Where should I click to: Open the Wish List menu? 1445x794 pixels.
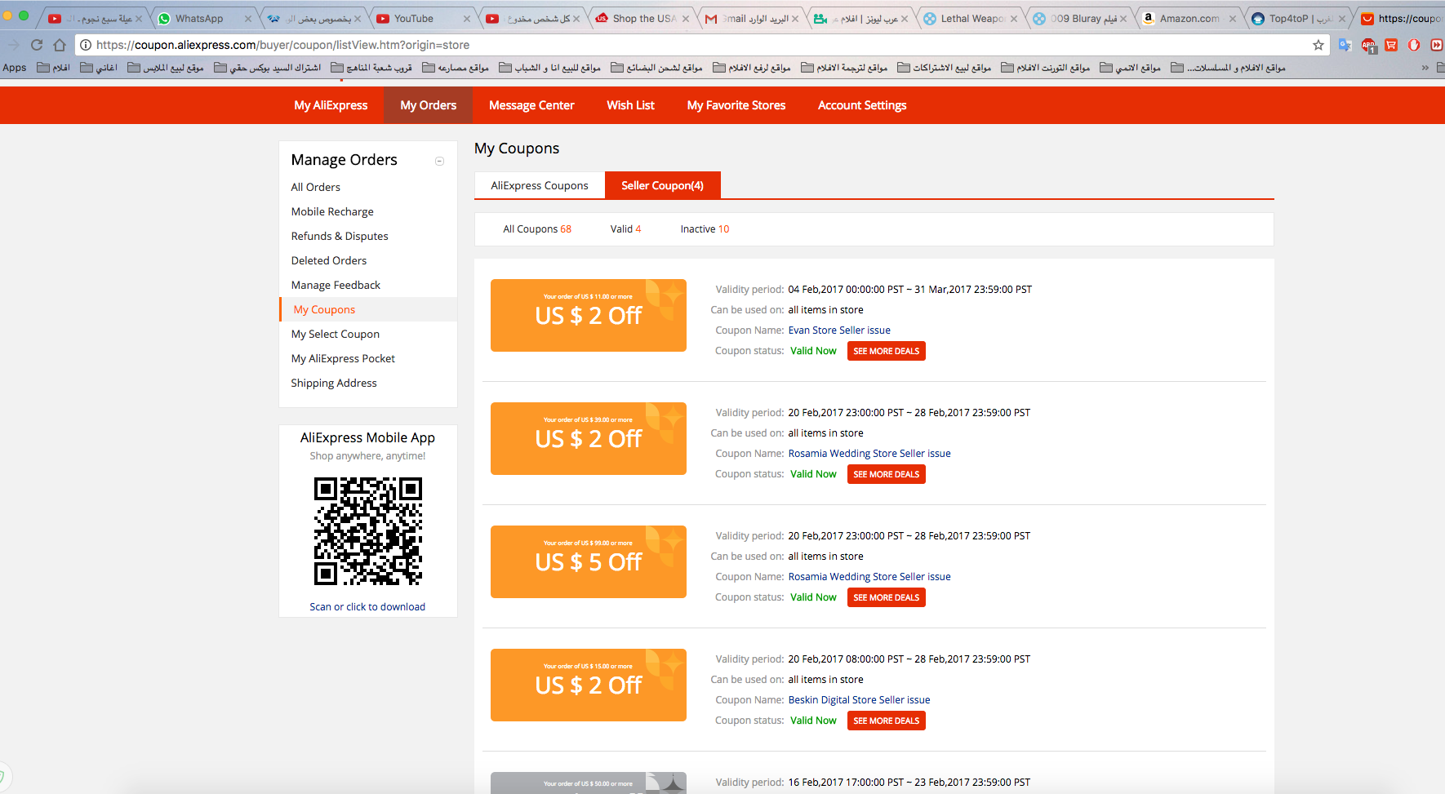(x=630, y=105)
